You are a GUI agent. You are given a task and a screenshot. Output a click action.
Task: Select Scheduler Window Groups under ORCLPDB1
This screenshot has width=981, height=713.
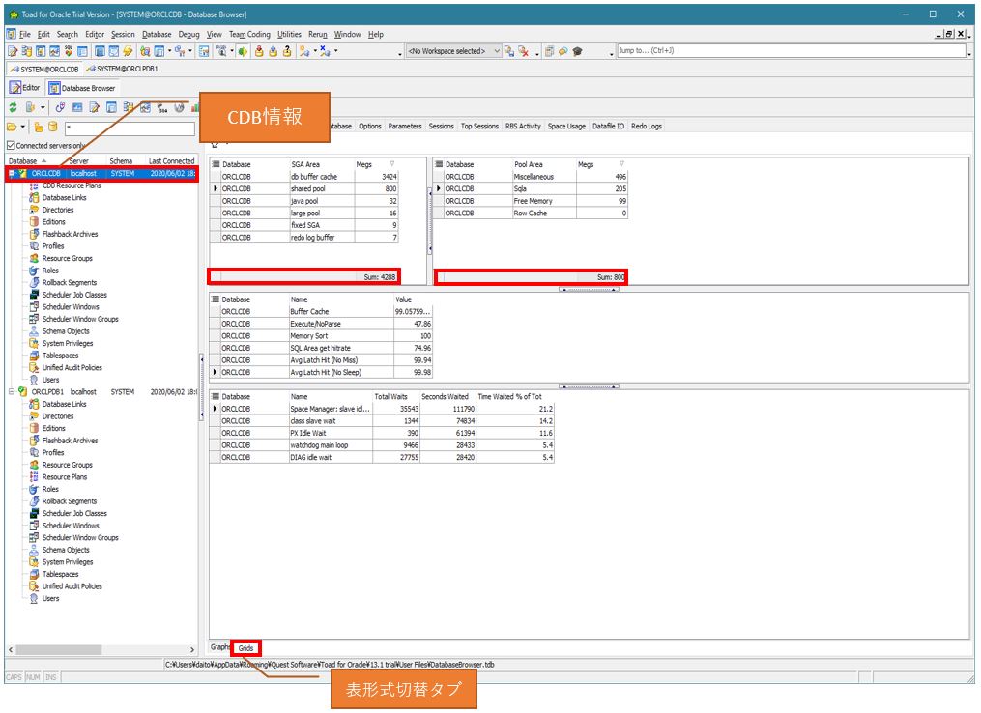(80, 538)
